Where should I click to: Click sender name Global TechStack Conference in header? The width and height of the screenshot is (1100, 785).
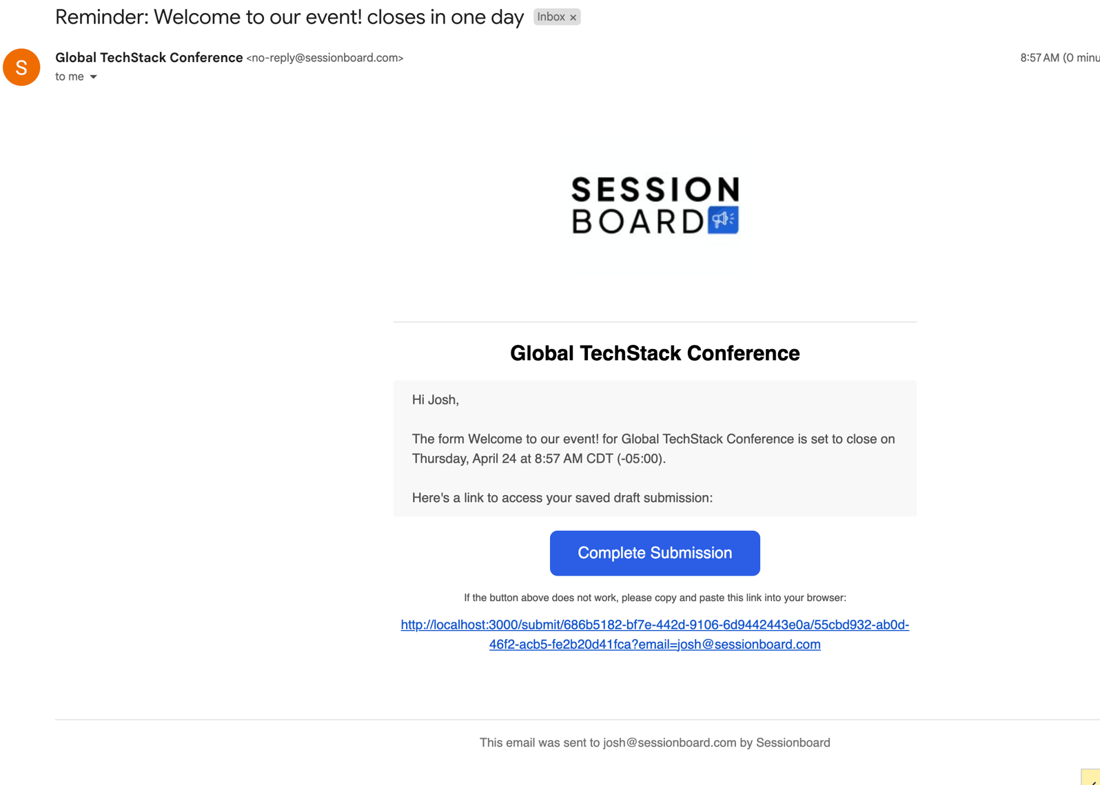tap(149, 58)
